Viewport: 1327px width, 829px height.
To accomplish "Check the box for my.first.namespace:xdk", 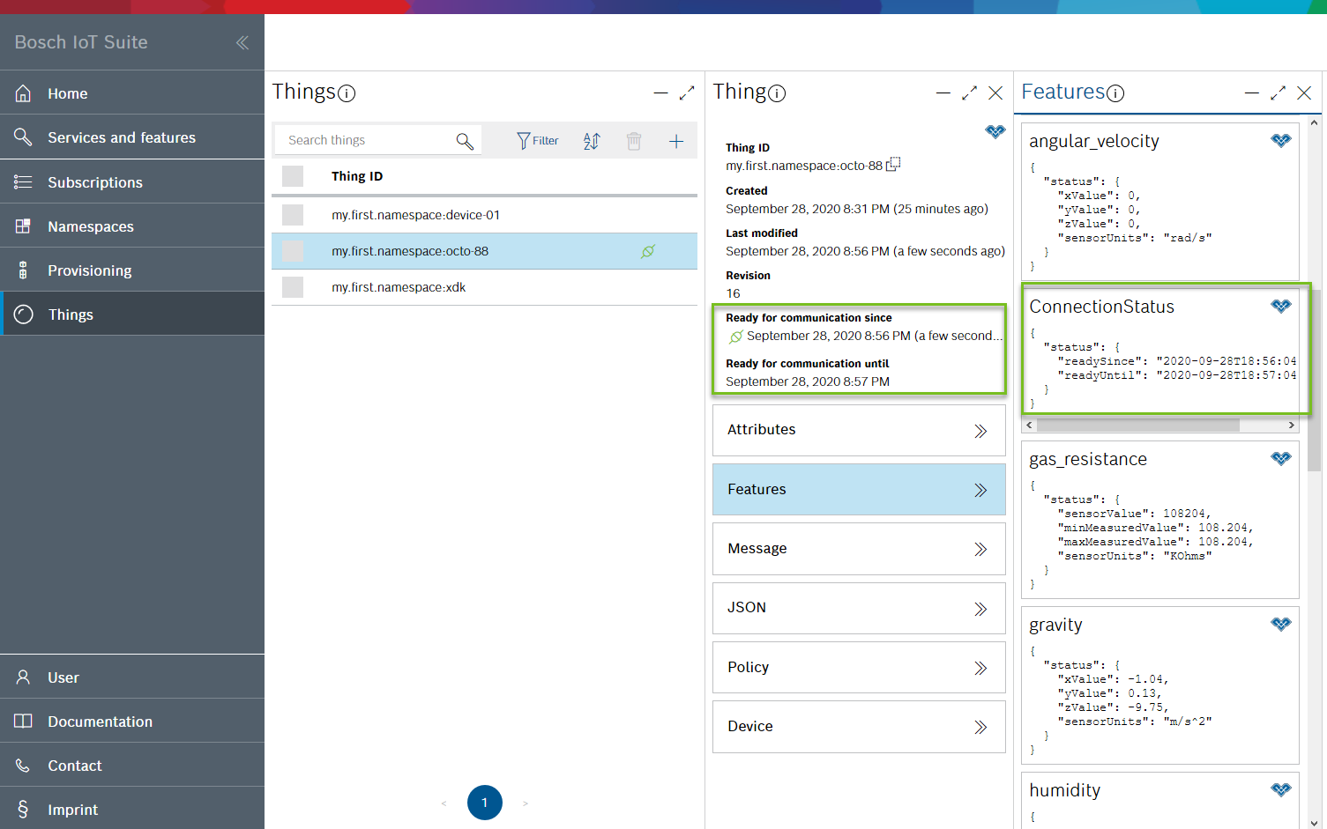I will [293, 287].
